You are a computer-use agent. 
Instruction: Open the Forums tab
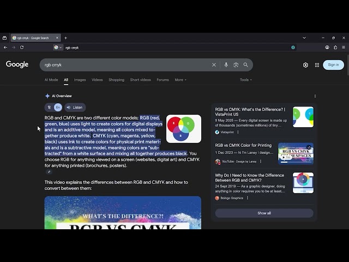tap(163, 80)
